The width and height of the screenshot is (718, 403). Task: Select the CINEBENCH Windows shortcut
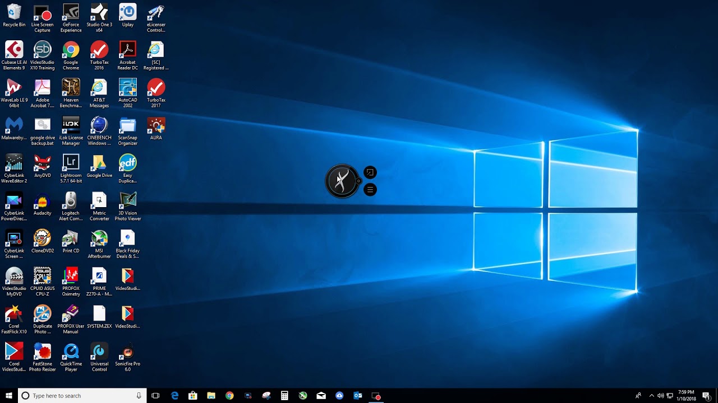click(99, 132)
